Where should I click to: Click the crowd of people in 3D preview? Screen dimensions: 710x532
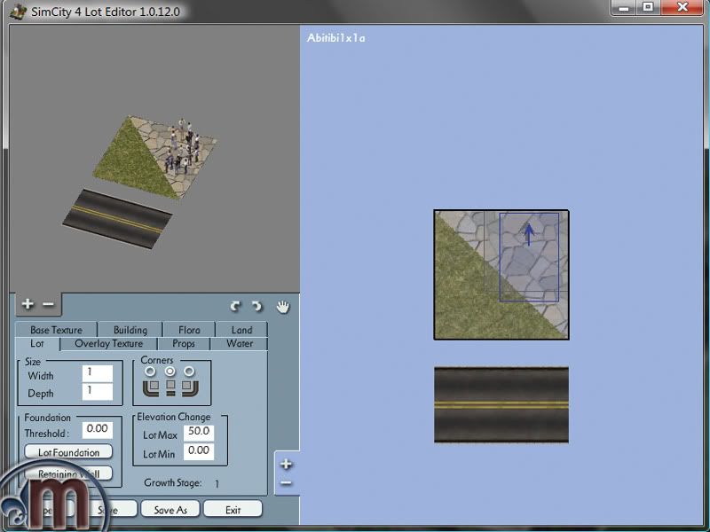(184, 145)
